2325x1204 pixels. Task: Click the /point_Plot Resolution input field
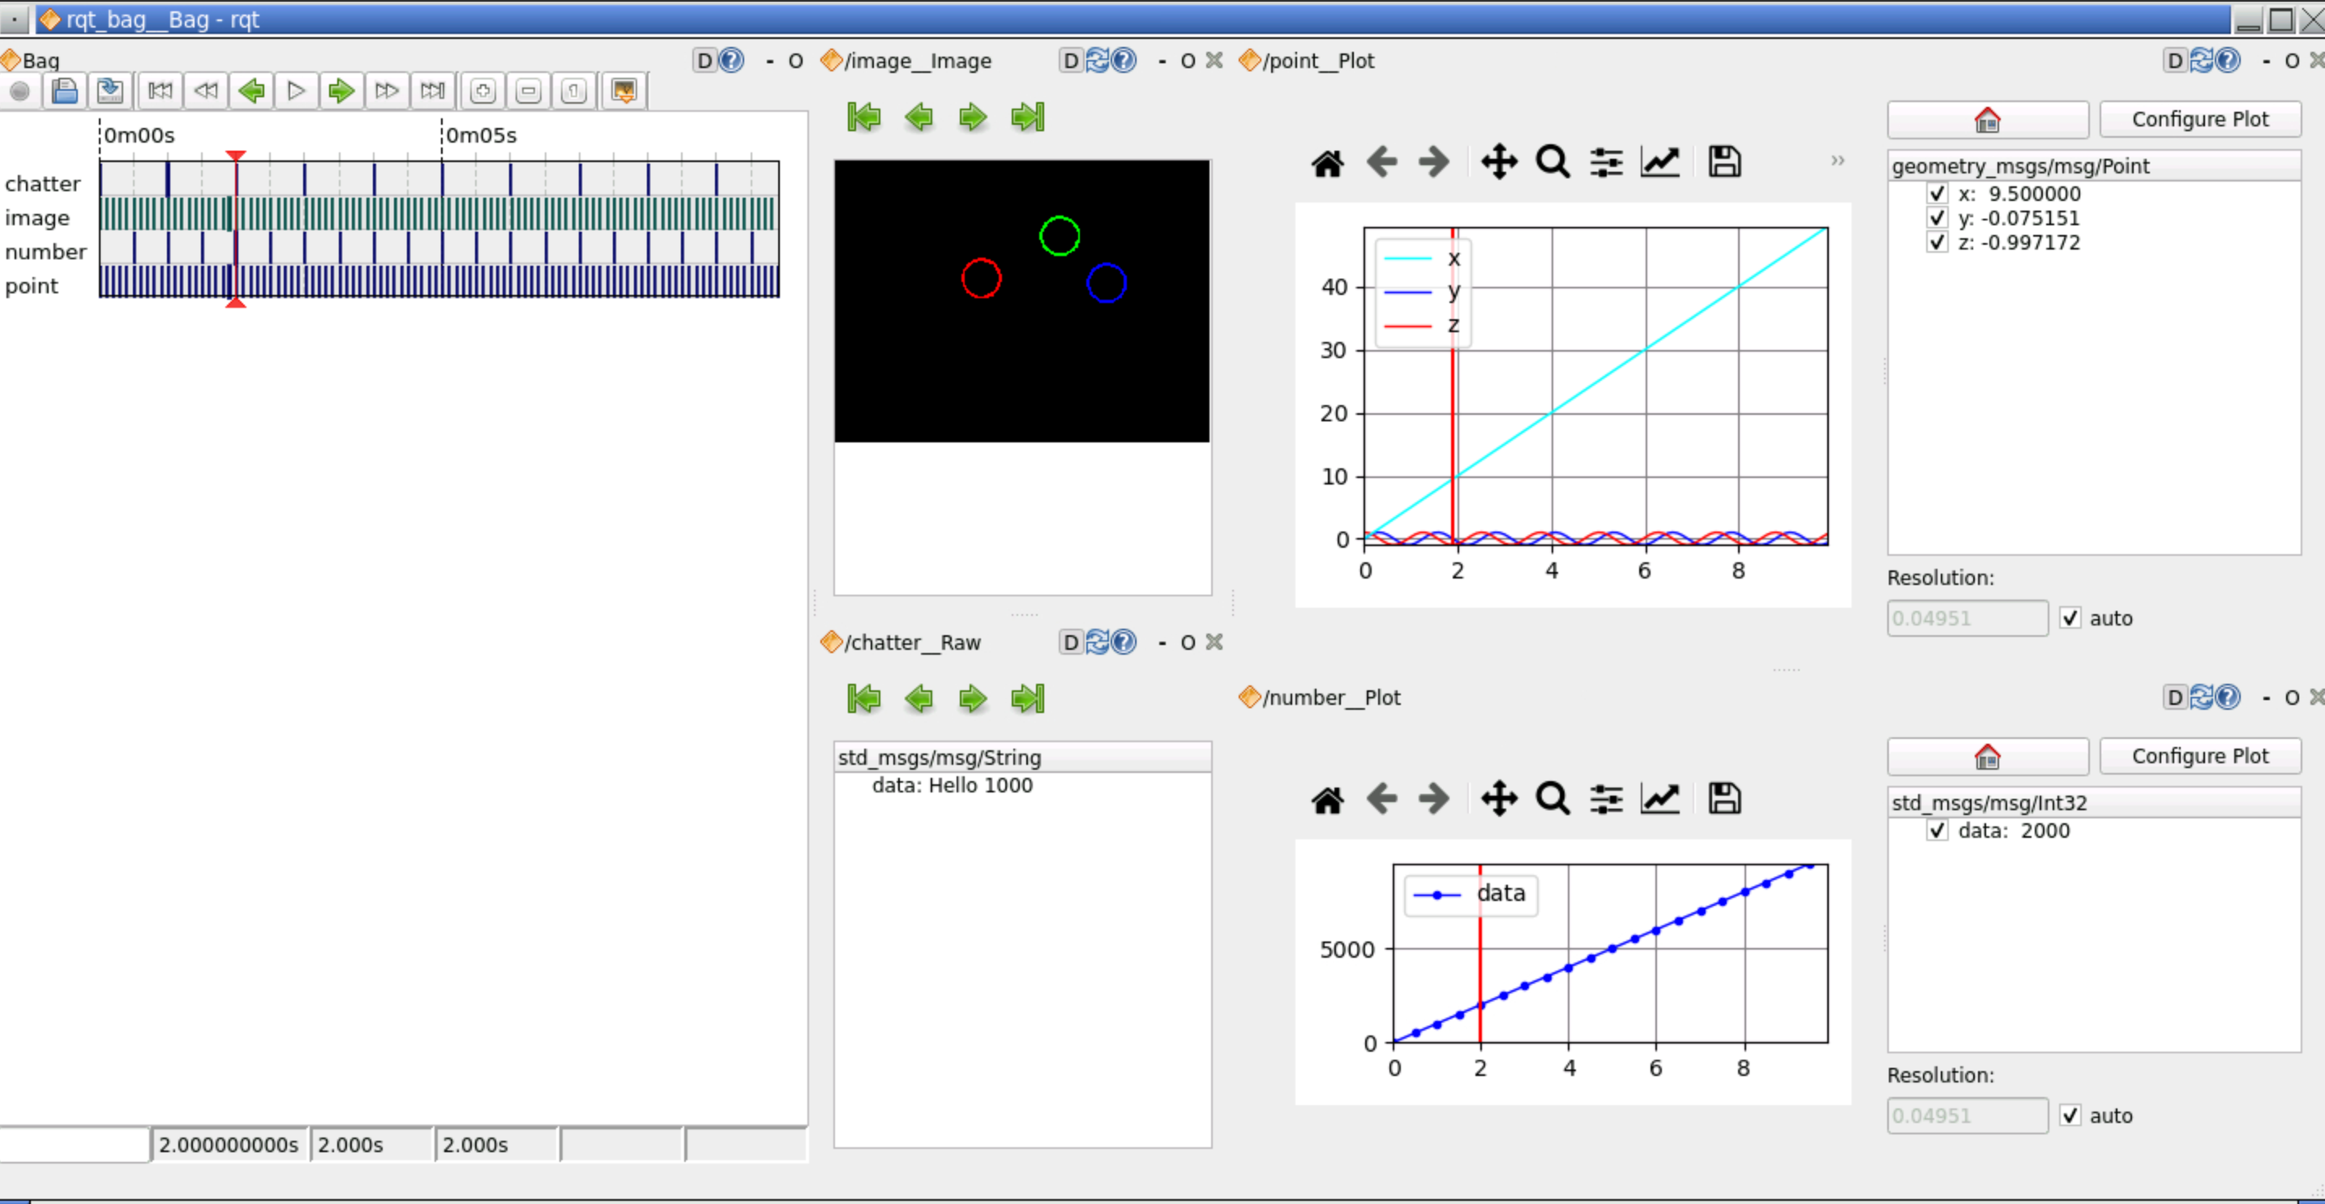coord(1967,619)
